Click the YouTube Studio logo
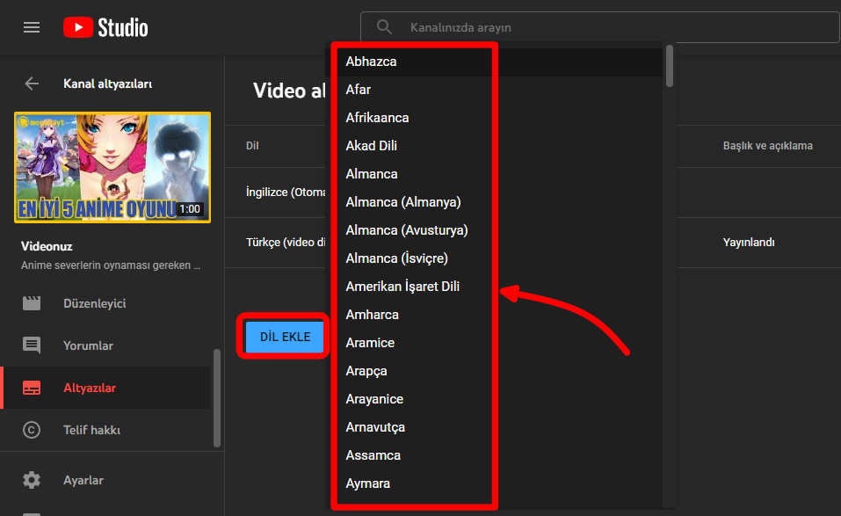 tap(105, 27)
